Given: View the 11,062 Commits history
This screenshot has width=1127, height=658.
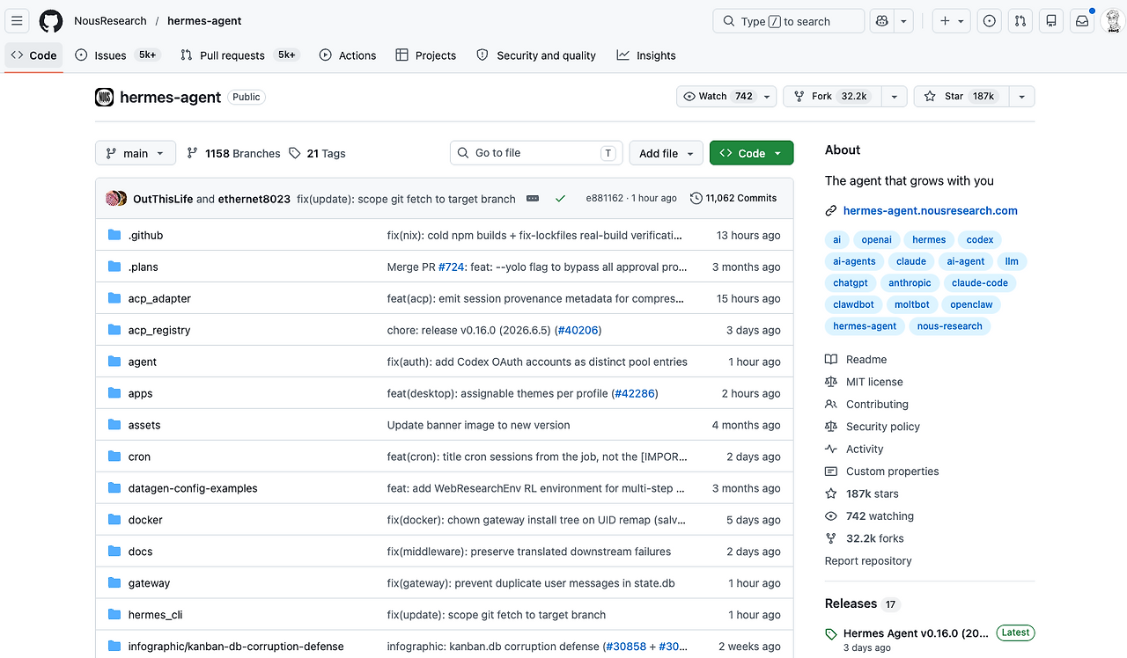Looking at the screenshot, I should 733,199.
